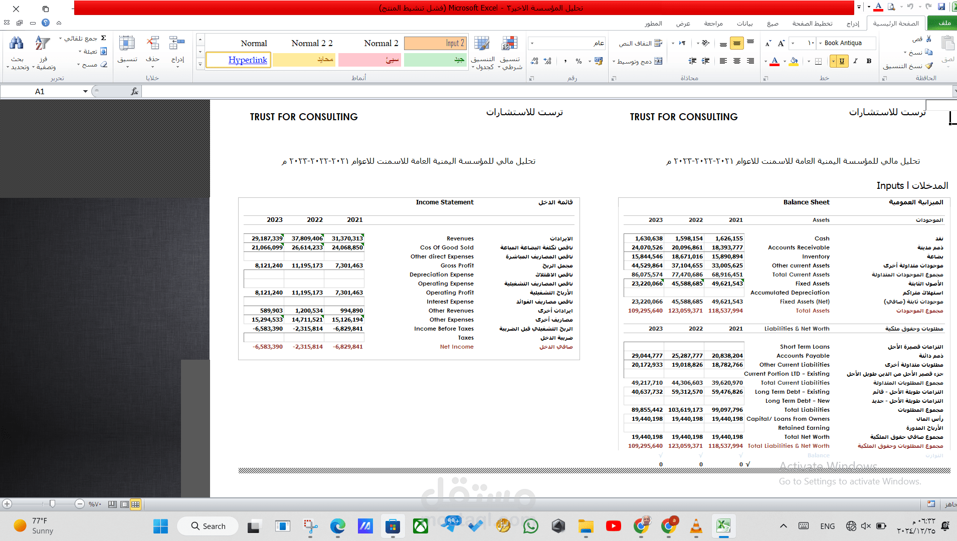957x541 pixels.
Task: Click the AutoSum sigma icon
Action: 104,38
